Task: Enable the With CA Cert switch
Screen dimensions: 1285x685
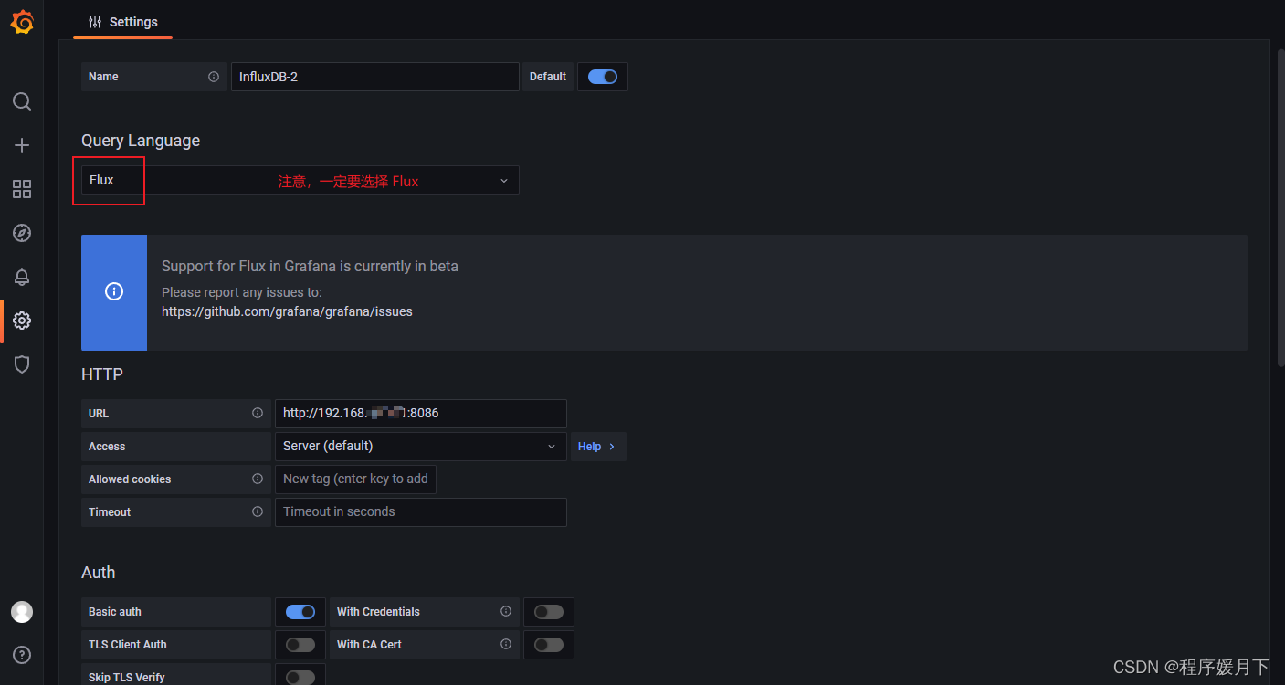Action: [549, 645]
